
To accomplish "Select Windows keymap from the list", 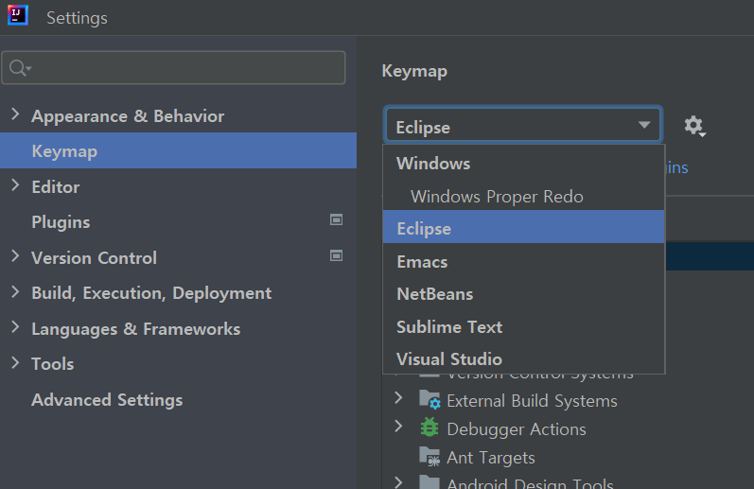I will [x=524, y=164].
